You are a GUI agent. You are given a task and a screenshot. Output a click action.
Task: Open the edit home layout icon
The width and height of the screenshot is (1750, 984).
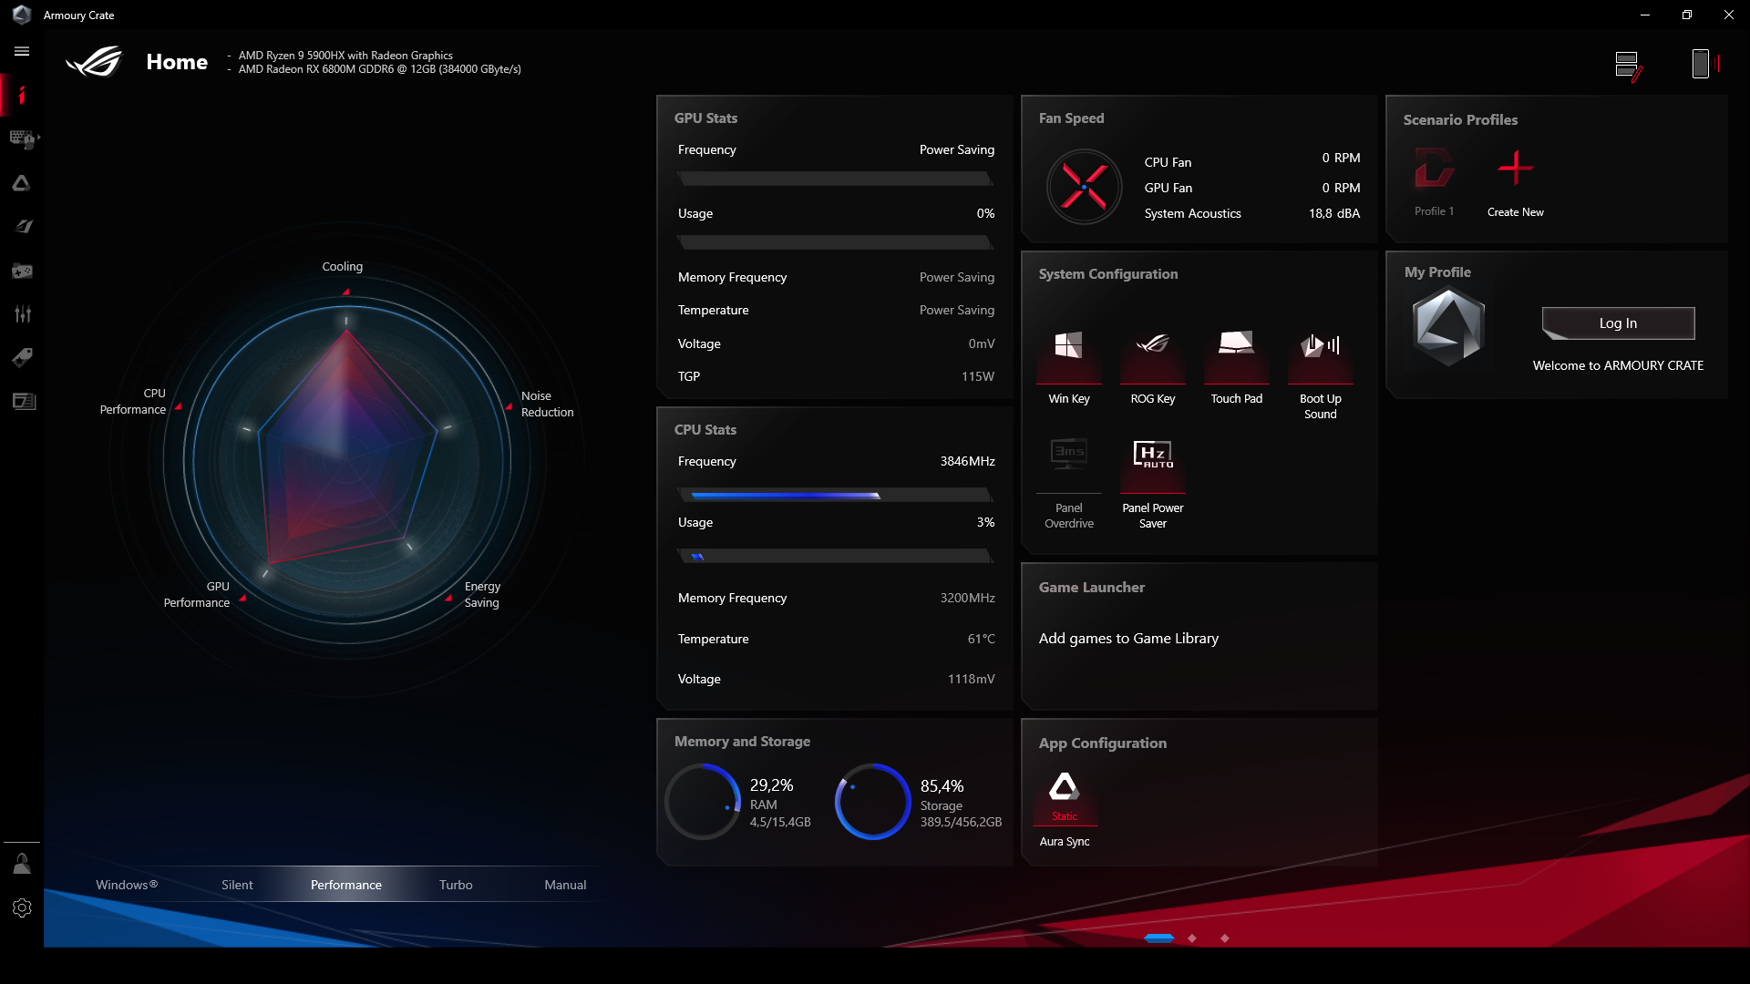tap(1628, 65)
